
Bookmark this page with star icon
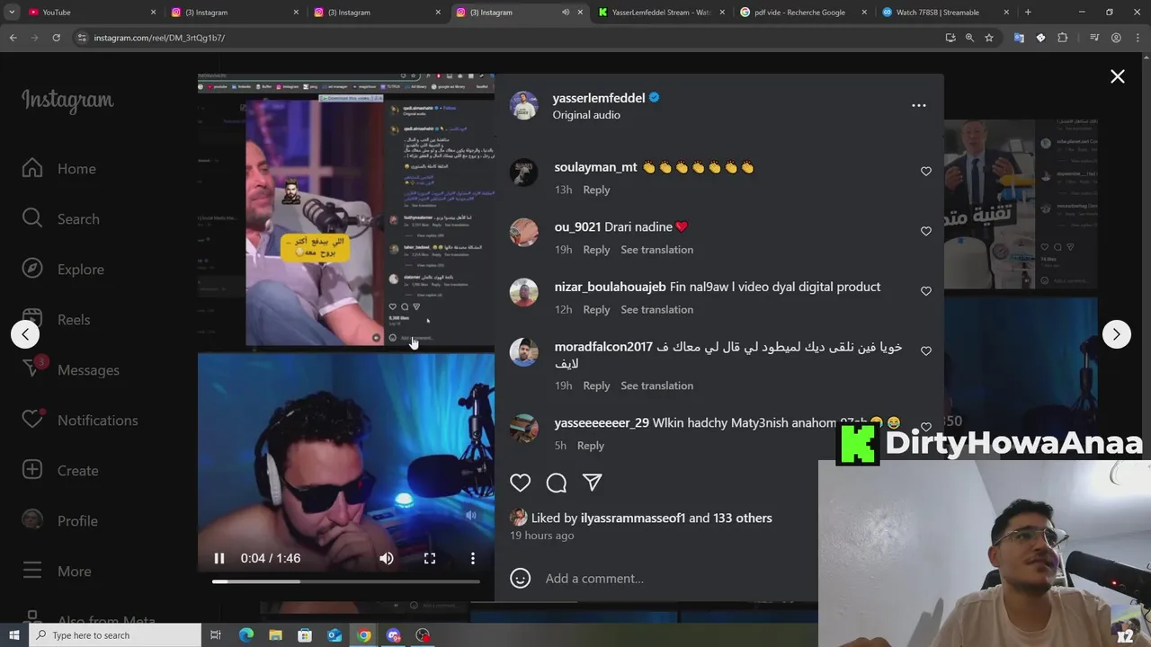tap(989, 38)
